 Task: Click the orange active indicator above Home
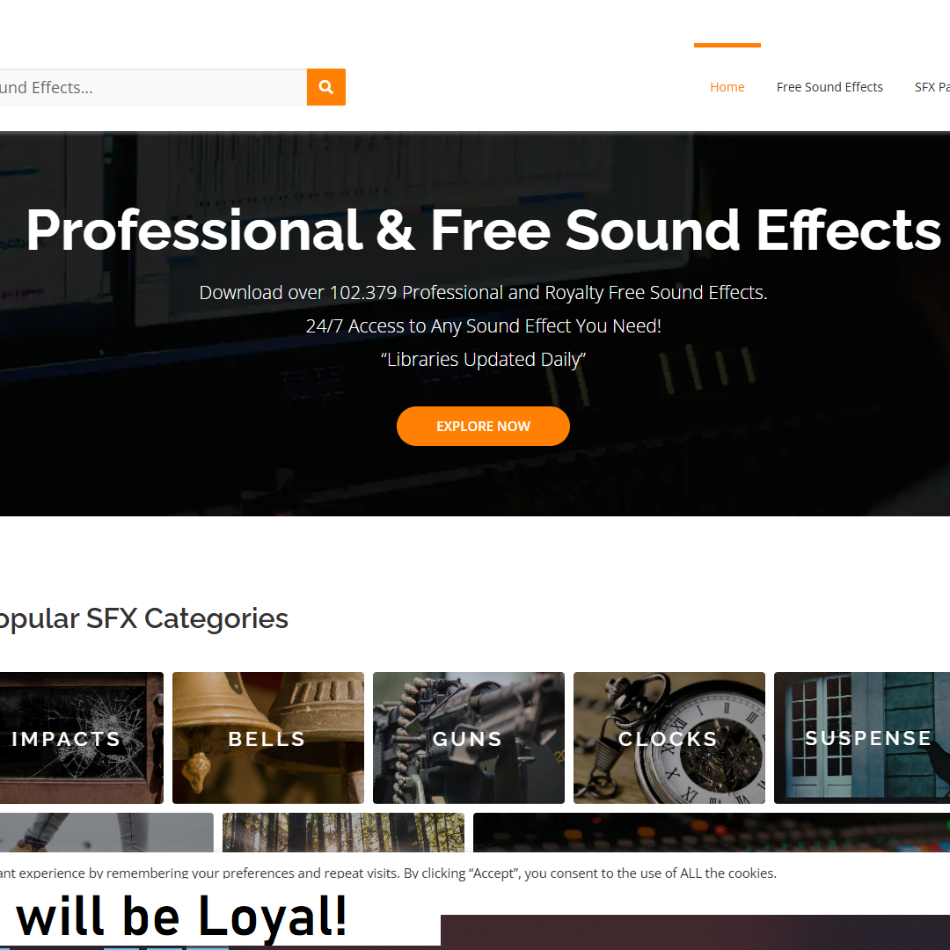[x=727, y=45]
